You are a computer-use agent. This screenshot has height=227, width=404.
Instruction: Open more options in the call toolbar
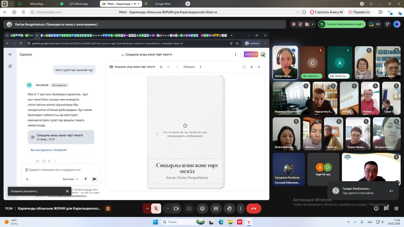(x=241, y=209)
